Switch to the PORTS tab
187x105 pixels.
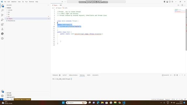click(x=89, y=75)
